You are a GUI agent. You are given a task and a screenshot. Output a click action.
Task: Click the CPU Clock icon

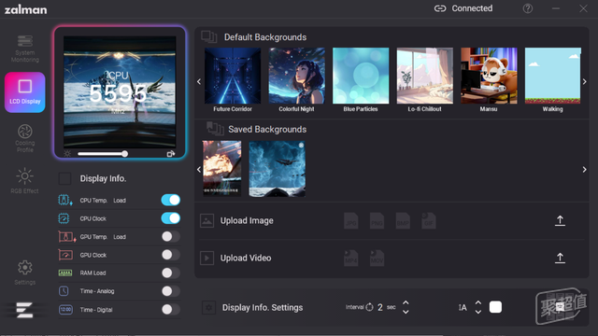[64, 218]
